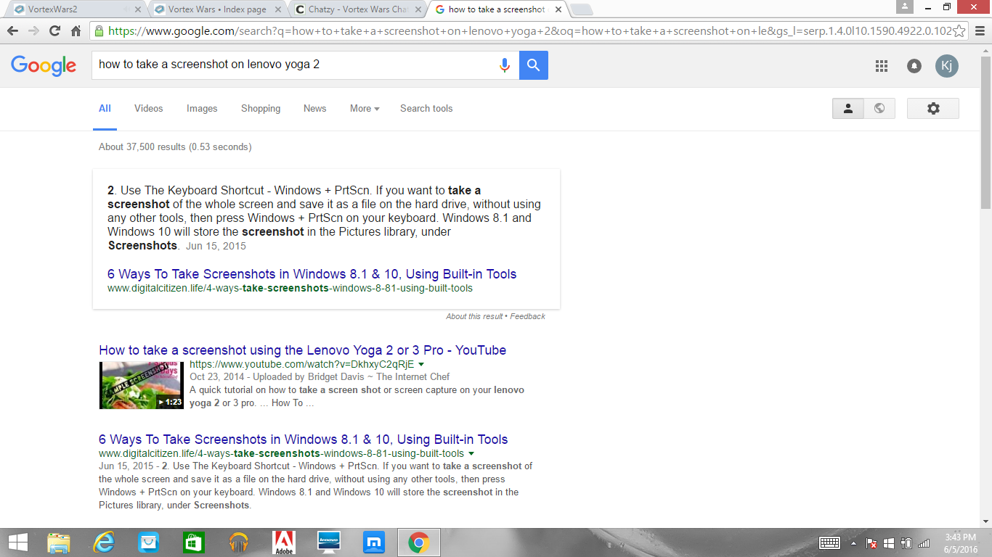Open the Lenovo Yoga YouTube result link

point(302,350)
